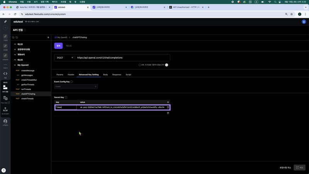Click the Event Config Key info icon
Screen dimensions: 309x174
click(x=72, y=82)
